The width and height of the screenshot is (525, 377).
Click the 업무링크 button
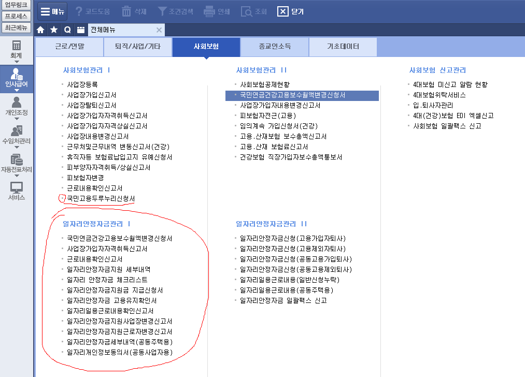16,5
